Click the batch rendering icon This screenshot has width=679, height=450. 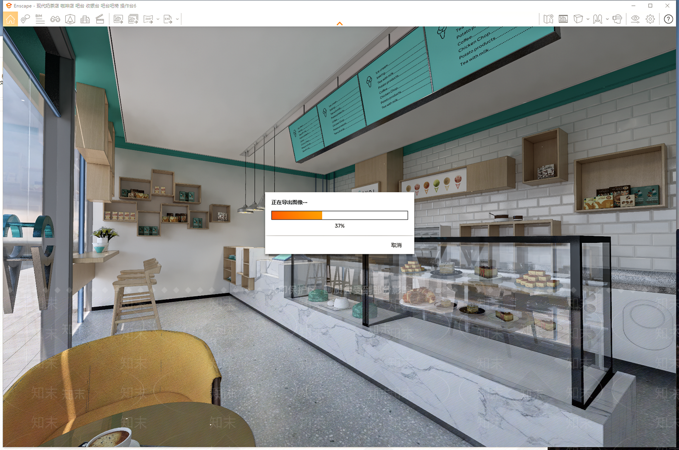click(133, 19)
